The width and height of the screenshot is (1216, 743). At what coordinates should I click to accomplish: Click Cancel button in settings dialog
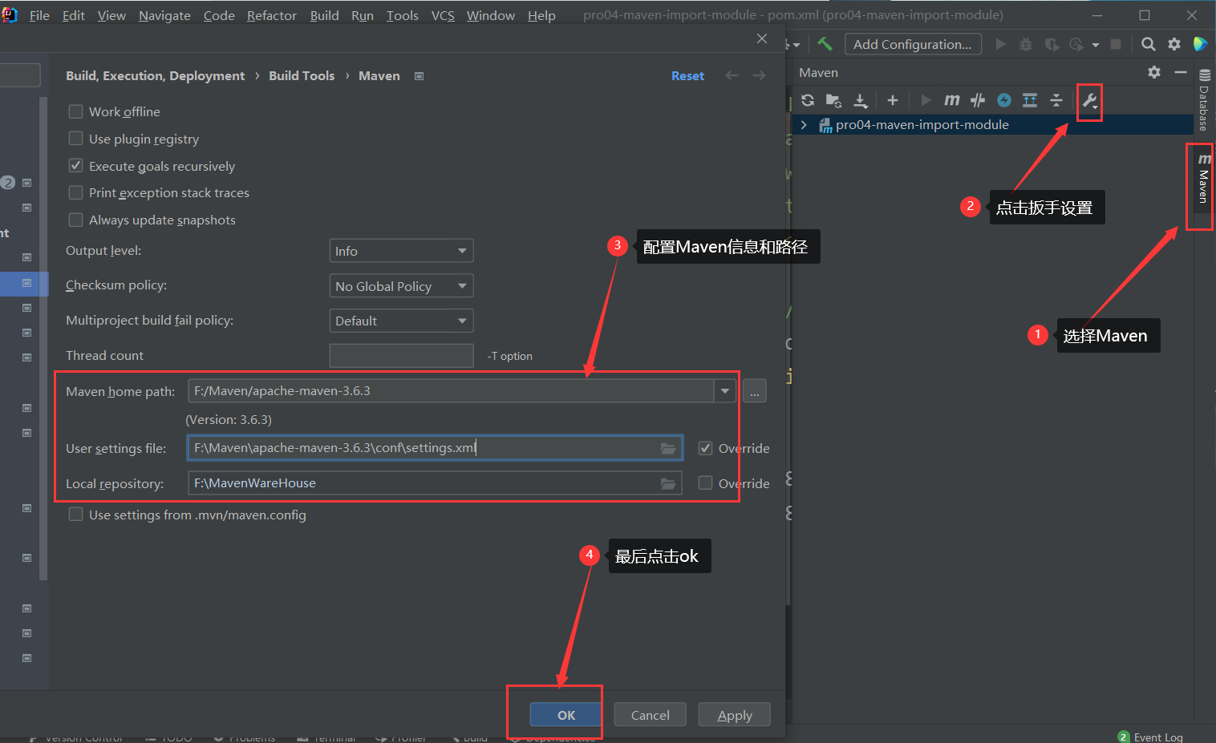point(650,715)
